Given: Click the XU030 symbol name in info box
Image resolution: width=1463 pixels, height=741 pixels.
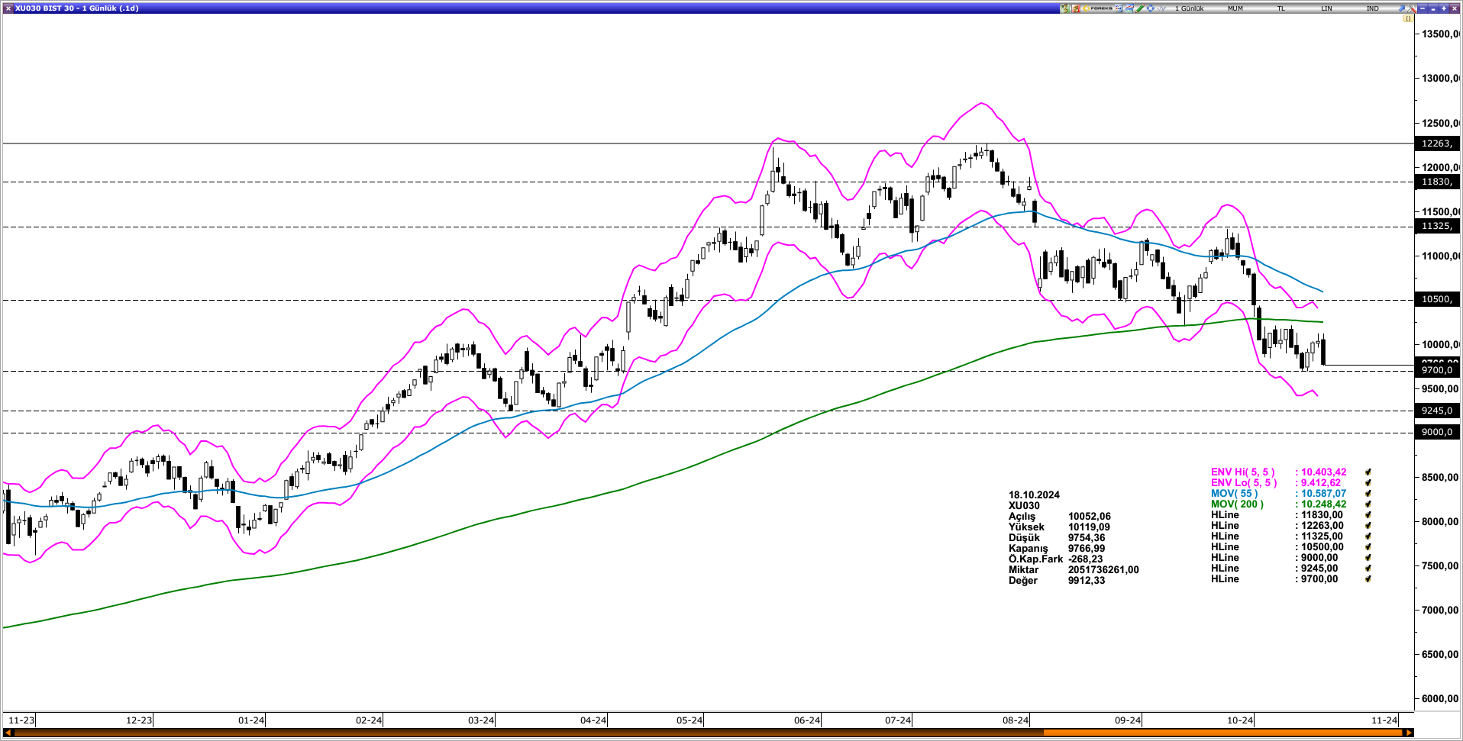Looking at the screenshot, I should [1024, 506].
